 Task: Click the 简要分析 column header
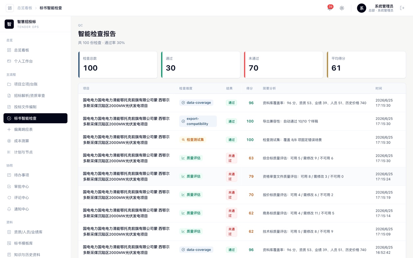pyautogui.click(x=269, y=89)
